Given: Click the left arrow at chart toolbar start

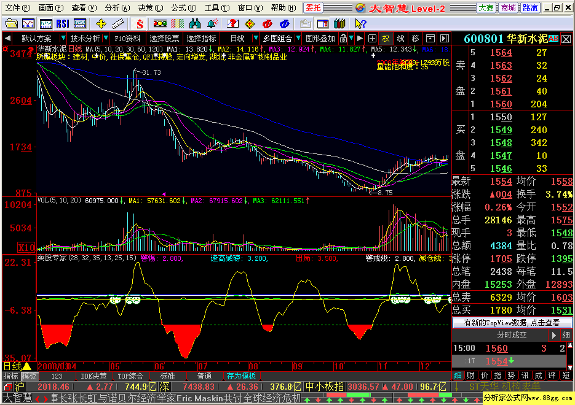Looking at the screenshot, I should click(7, 38).
